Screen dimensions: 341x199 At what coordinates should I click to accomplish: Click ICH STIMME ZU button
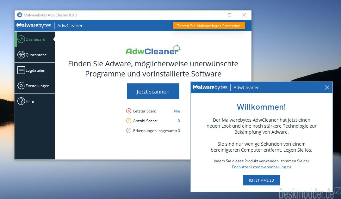(x=261, y=180)
